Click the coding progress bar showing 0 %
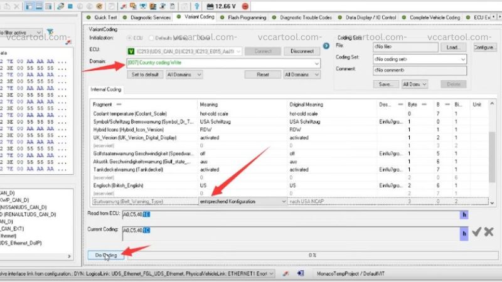Screen dimensions: 502x282 coord(312,256)
